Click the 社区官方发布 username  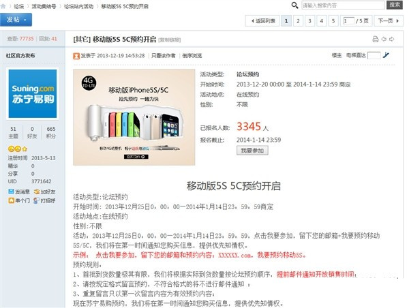(x=20, y=56)
